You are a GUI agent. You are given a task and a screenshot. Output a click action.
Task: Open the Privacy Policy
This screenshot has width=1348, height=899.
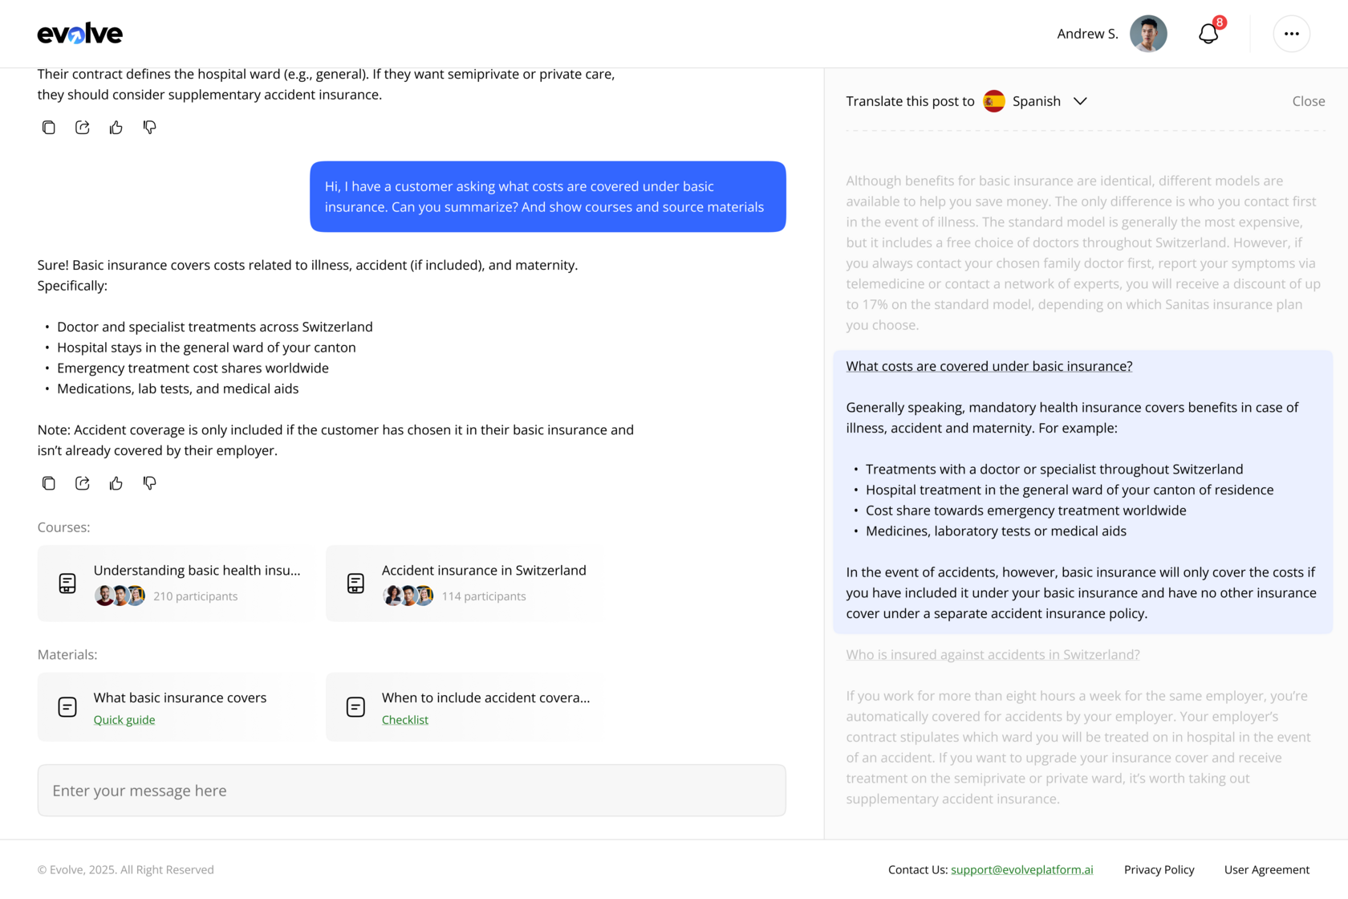tap(1159, 869)
